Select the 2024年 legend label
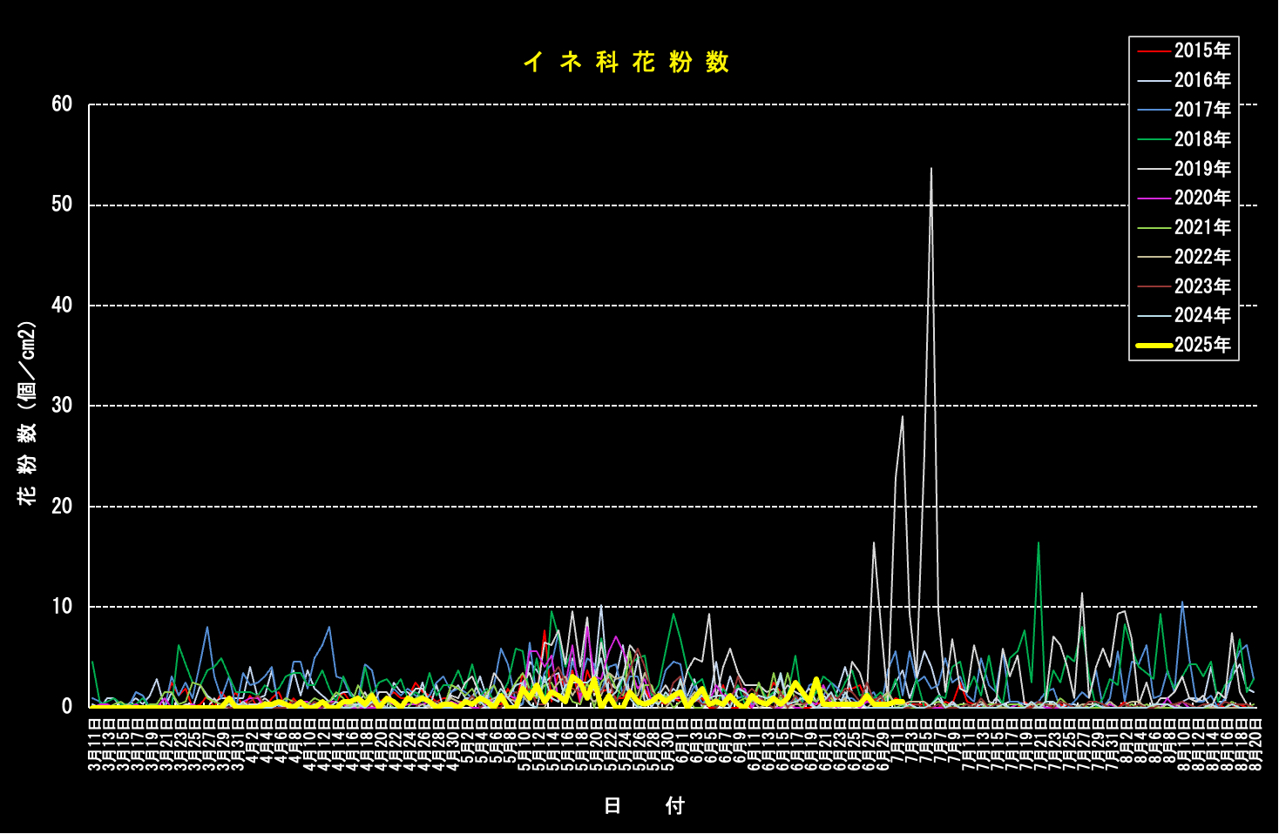This screenshot has height=834, width=1279. [x=1202, y=315]
